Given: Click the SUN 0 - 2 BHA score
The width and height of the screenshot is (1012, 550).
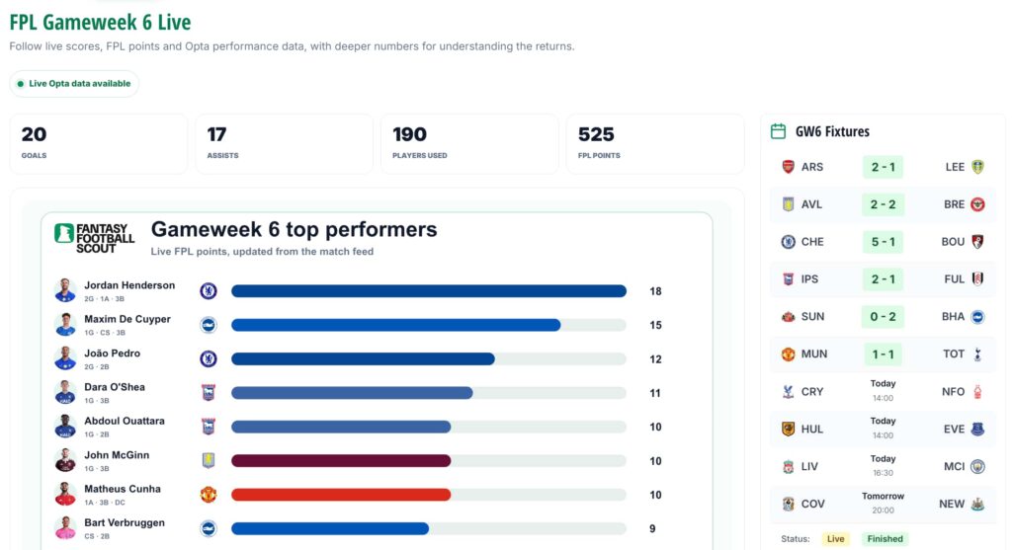Looking at the screenshot, I should tap(883, 317).
